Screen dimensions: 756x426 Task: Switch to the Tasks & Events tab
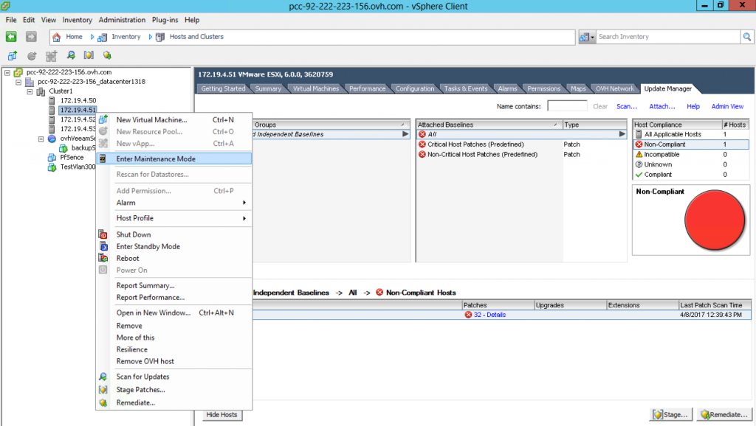point(466,88)
